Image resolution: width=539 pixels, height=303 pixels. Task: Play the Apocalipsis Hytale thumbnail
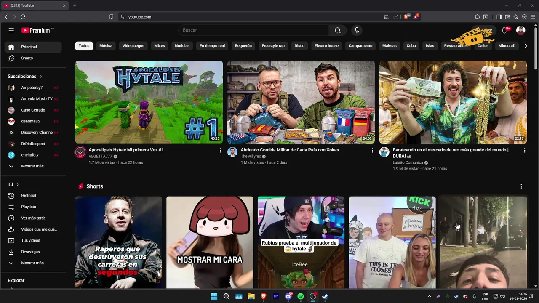[x=149, y=102]
